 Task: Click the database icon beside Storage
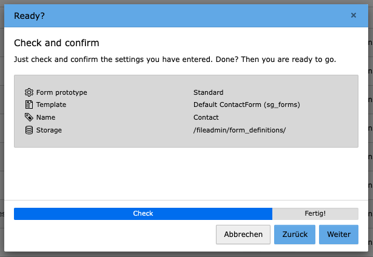pos(29,130)
